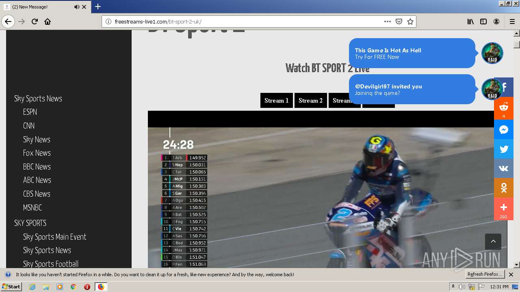The height and width of the screenshot is (292, 520).
Task: Open 'This Game Is Hot As Hell' notification
Action: (412, 53)
